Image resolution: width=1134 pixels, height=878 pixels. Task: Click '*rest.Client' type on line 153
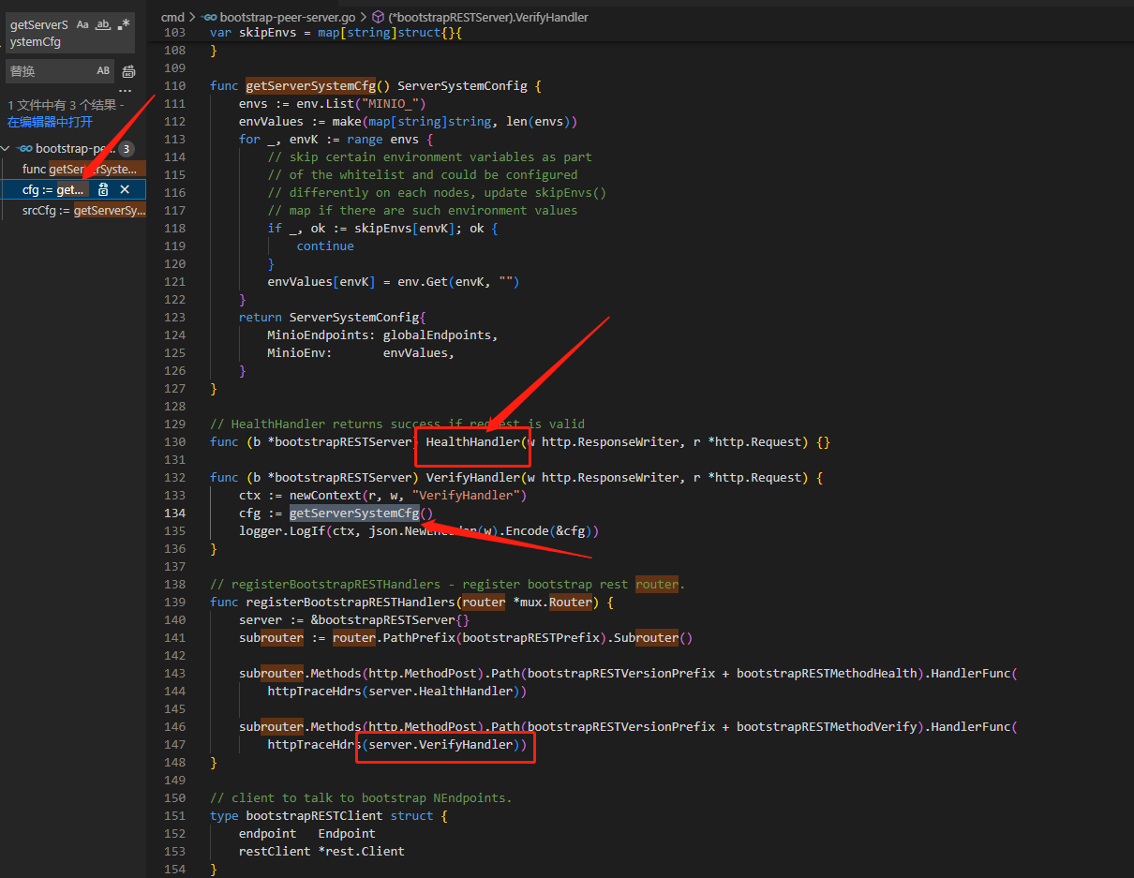[x=362, y=852]
